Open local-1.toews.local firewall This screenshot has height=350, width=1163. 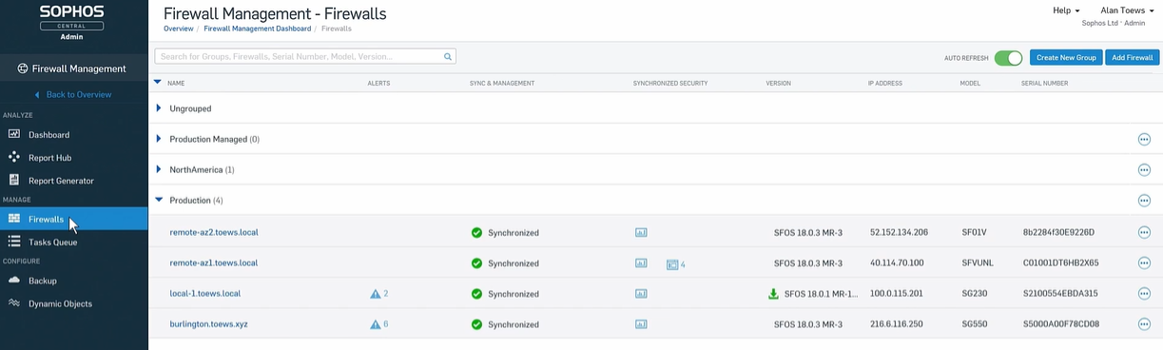pos(205,294)
